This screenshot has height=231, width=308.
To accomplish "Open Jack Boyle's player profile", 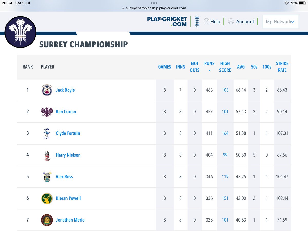I will tap(65, 90).
